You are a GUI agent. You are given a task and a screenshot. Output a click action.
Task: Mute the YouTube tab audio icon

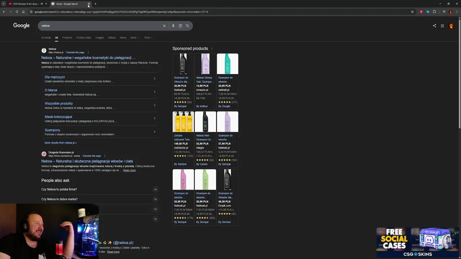pos(41,4)
